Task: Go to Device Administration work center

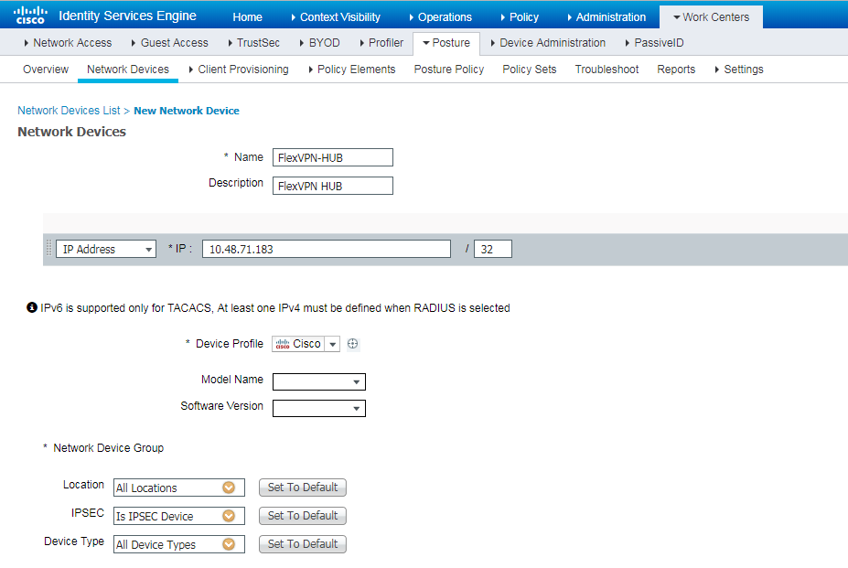Action: 548,43
